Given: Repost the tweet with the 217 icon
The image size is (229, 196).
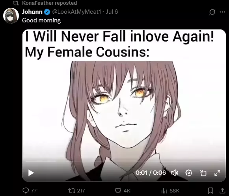Looking at the screenshot, I should [71, 191].
